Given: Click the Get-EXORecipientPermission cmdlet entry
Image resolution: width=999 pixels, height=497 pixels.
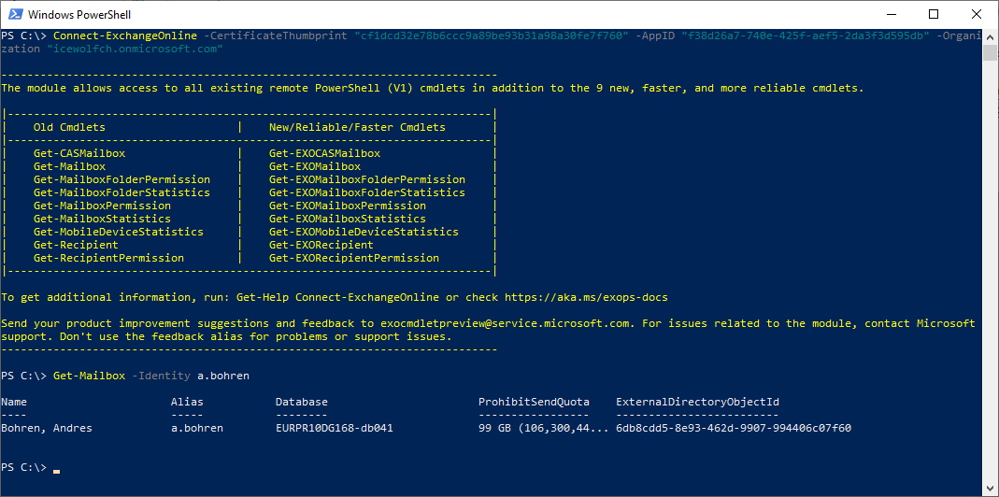Looking at the screenshot, I should (x=353, y=258).
